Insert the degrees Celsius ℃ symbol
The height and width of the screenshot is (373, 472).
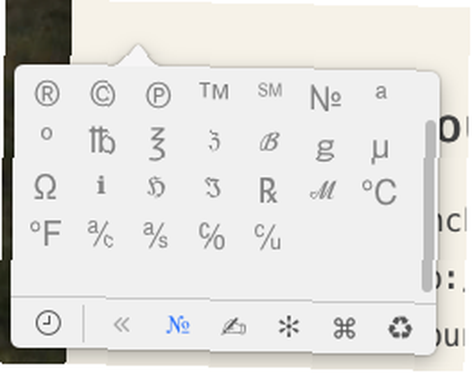[379, 192]
